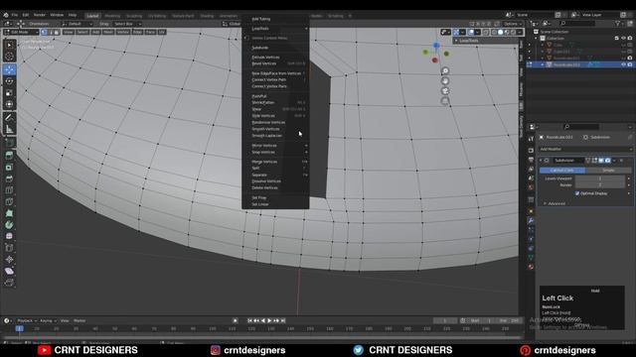
Task: Expand the Collection tree in outliner
Action: coord(537,38)
